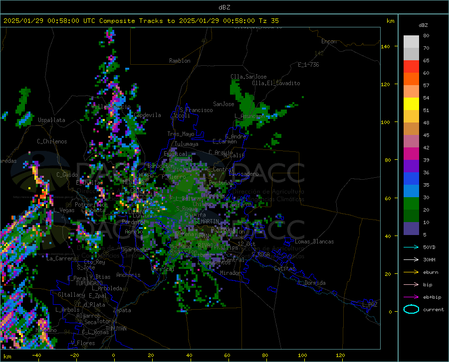
Task: Click the Uspallata place label
Action: pos(51,120)
